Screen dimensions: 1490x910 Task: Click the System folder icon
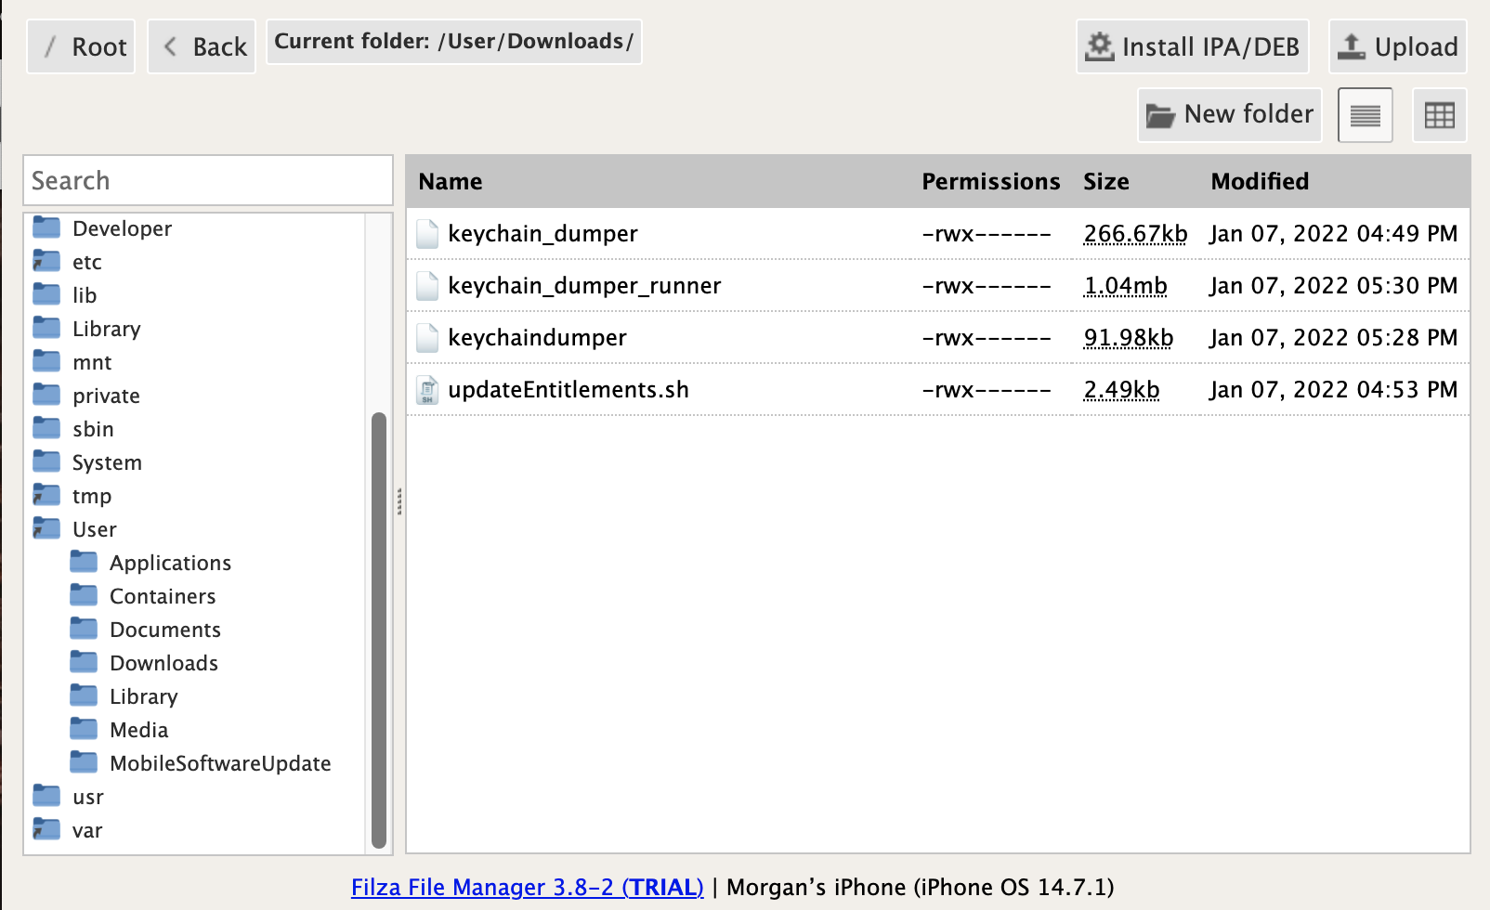pos(46,461)
